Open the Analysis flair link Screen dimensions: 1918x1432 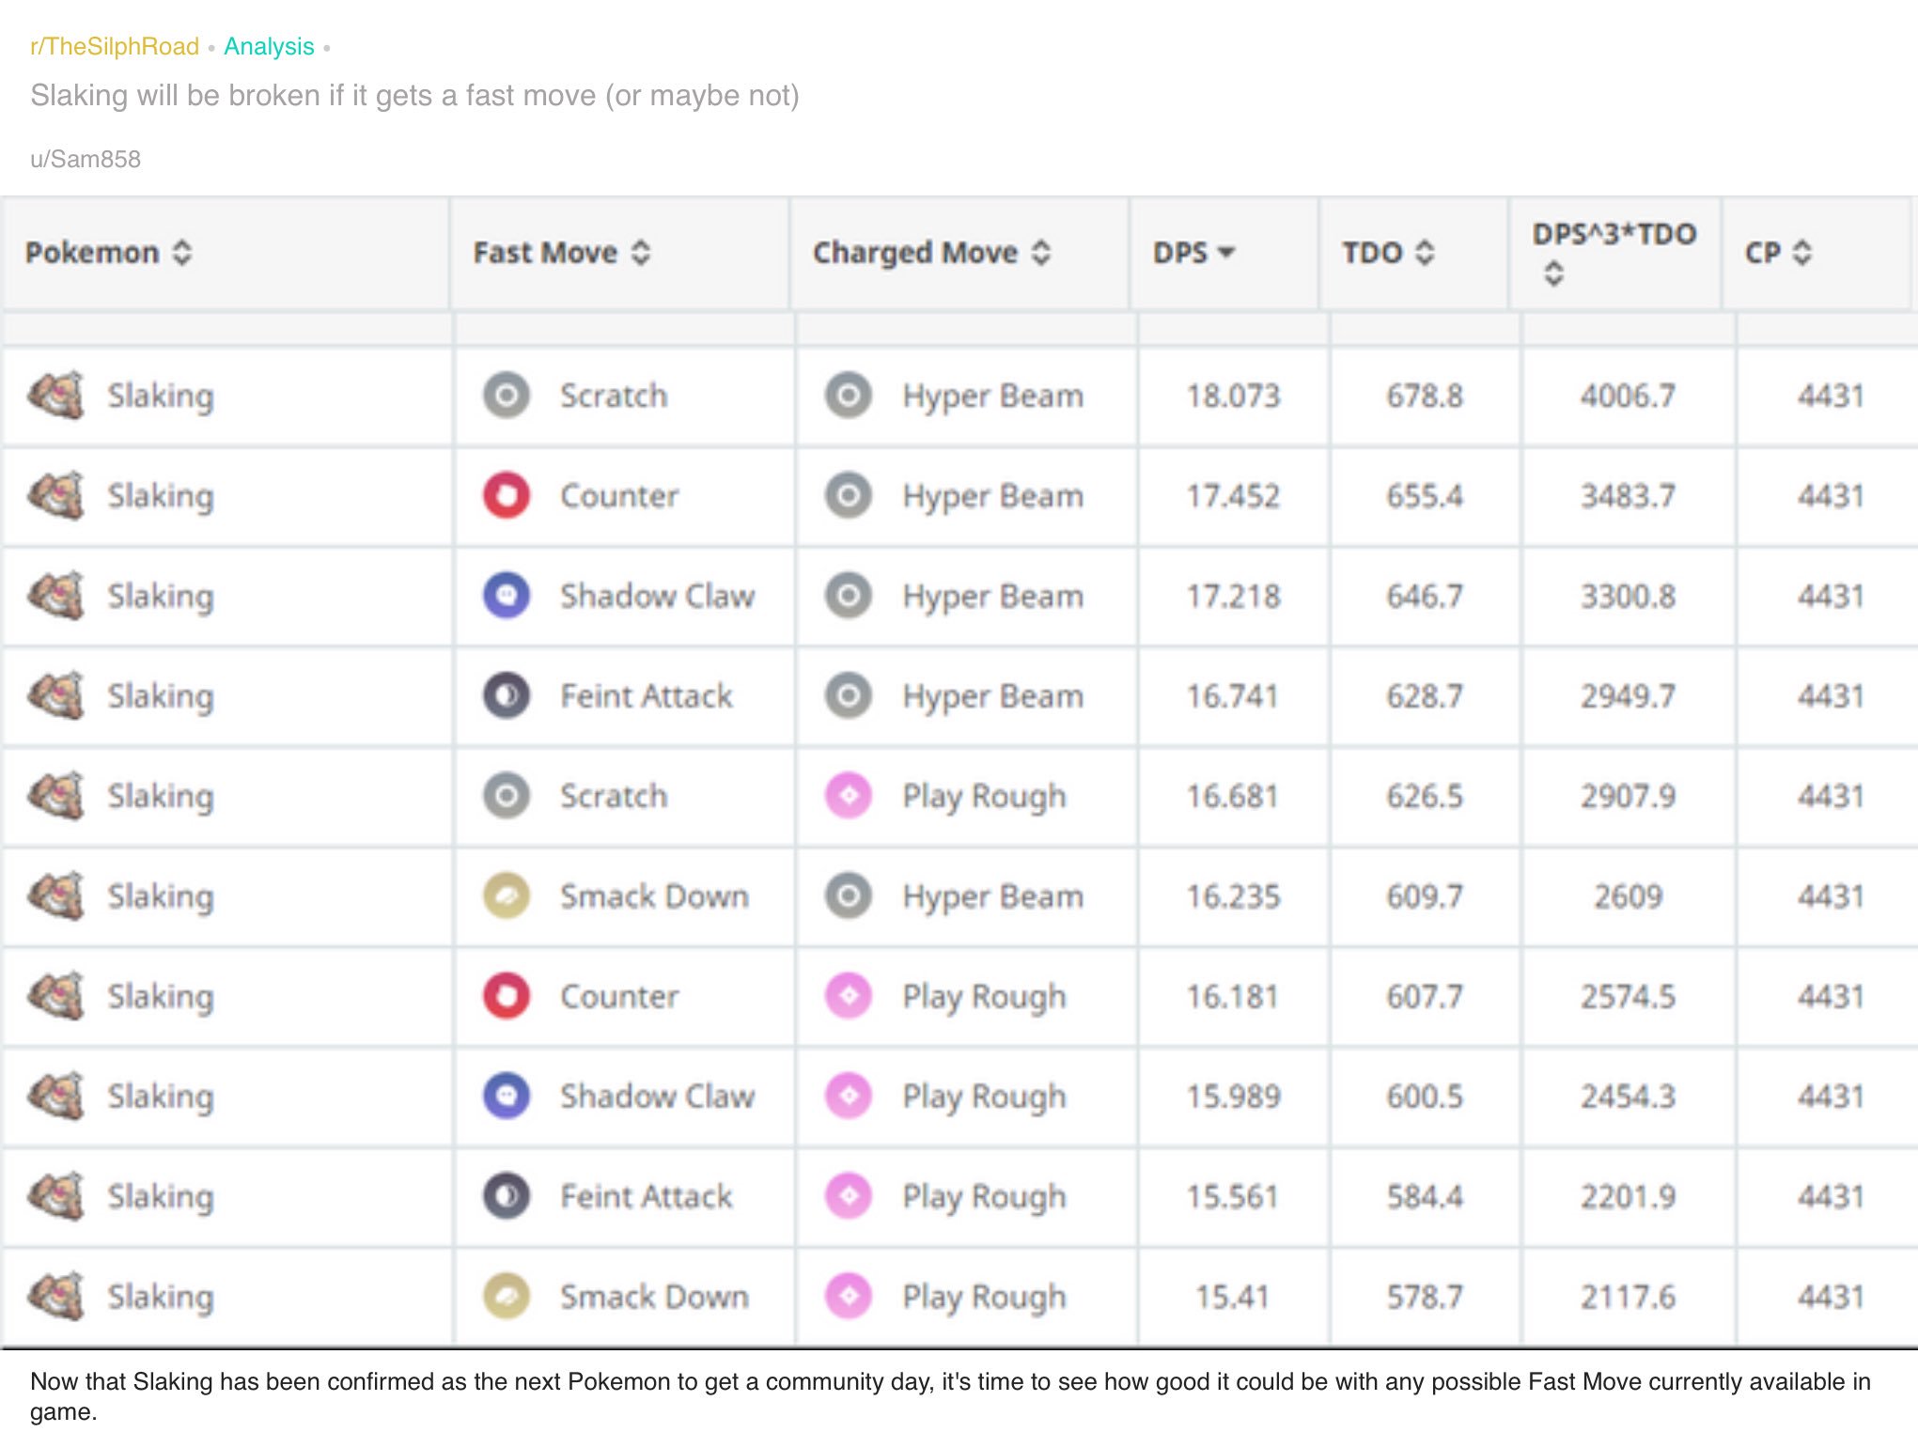pos(269,46)
